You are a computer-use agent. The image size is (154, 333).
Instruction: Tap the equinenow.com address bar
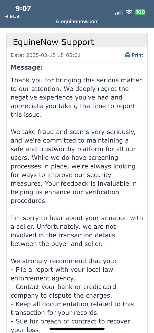tap(77, 22)
